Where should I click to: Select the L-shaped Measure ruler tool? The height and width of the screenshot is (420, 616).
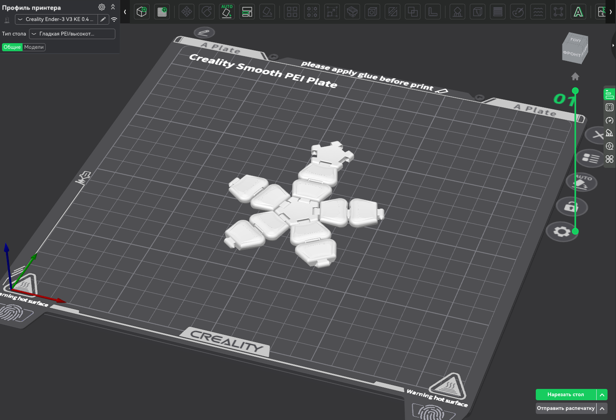pyautogui.click(x=433, y=12)
